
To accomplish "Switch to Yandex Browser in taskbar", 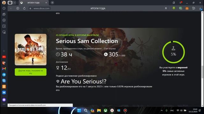I will click(112, 111).
